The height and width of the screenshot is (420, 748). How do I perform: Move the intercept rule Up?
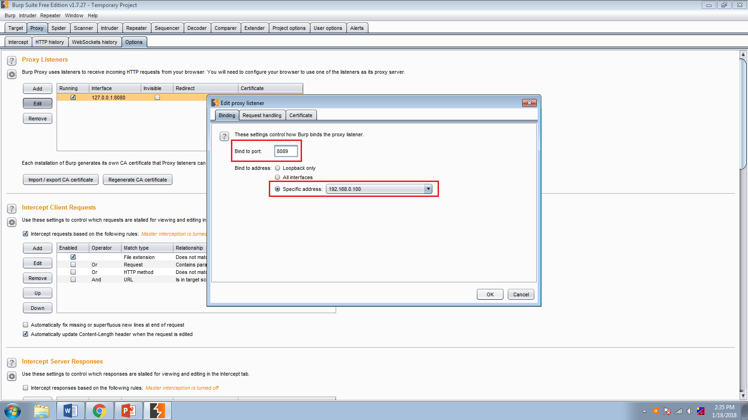coord(37,293)
